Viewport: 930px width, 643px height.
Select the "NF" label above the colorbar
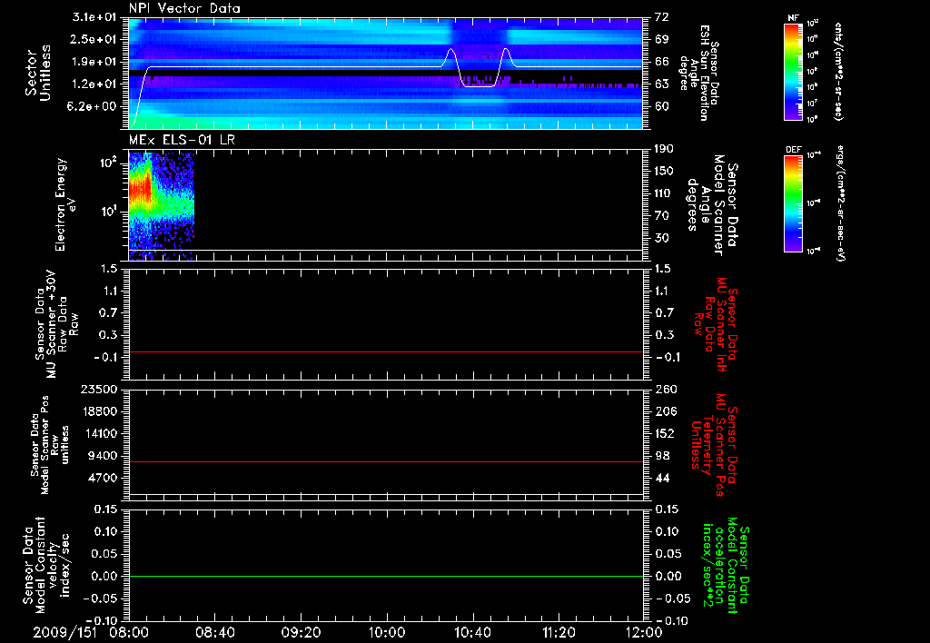(794, 18)
